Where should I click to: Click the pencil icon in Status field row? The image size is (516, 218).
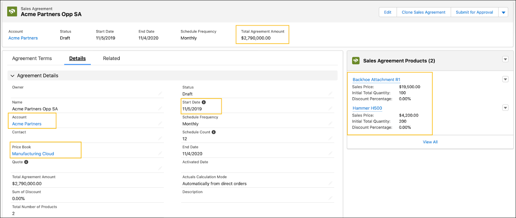(331, 94)
